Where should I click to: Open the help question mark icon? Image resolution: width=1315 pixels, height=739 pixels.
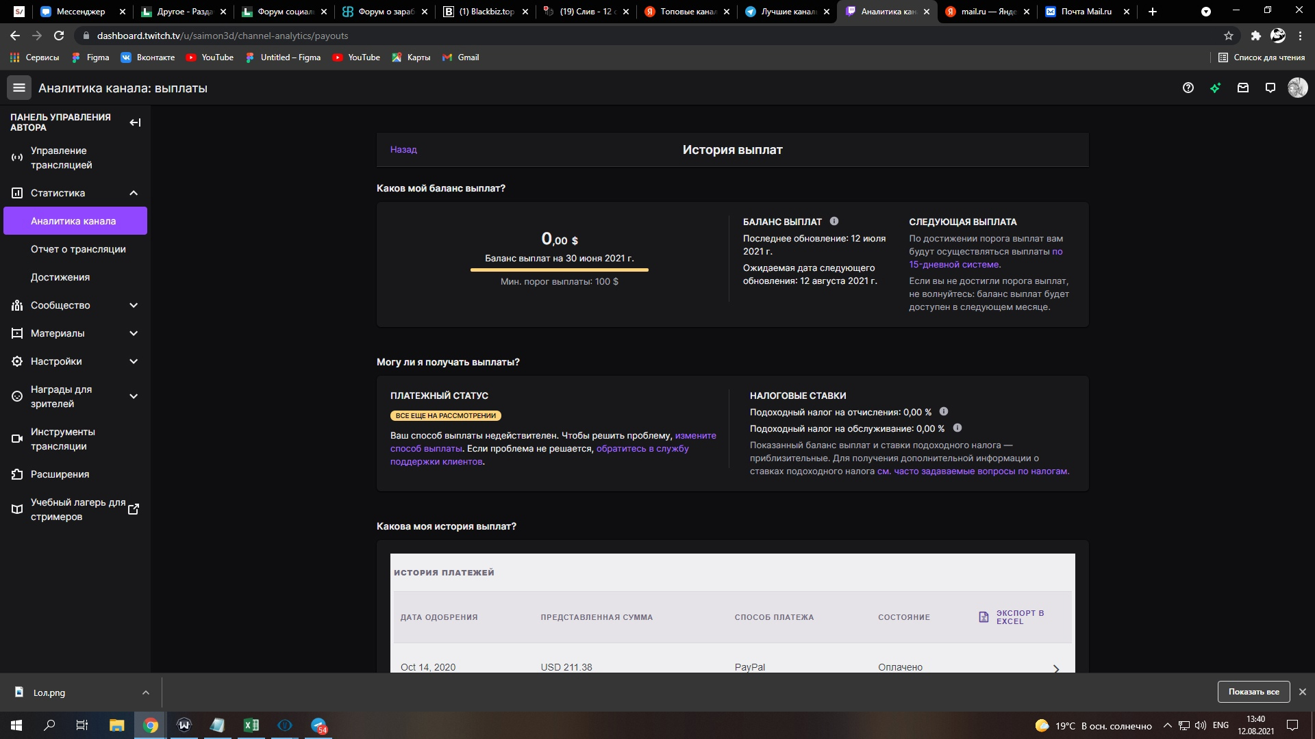pos(1188,88)
